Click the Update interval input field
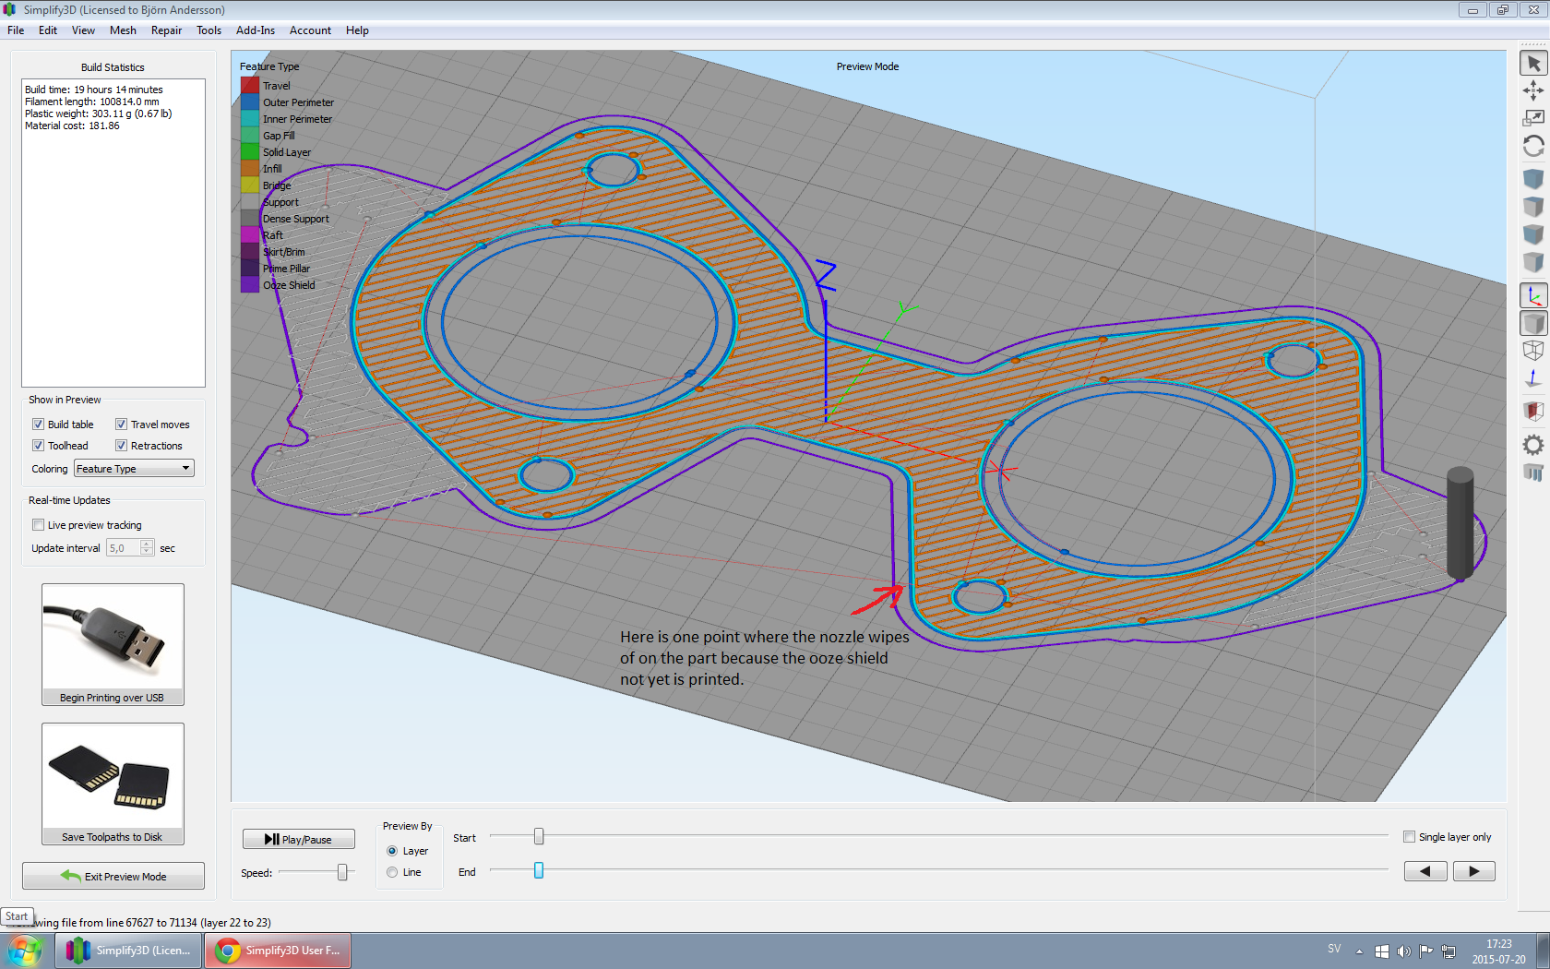Viewport: 1550px width, 969px height. point(124,548)
